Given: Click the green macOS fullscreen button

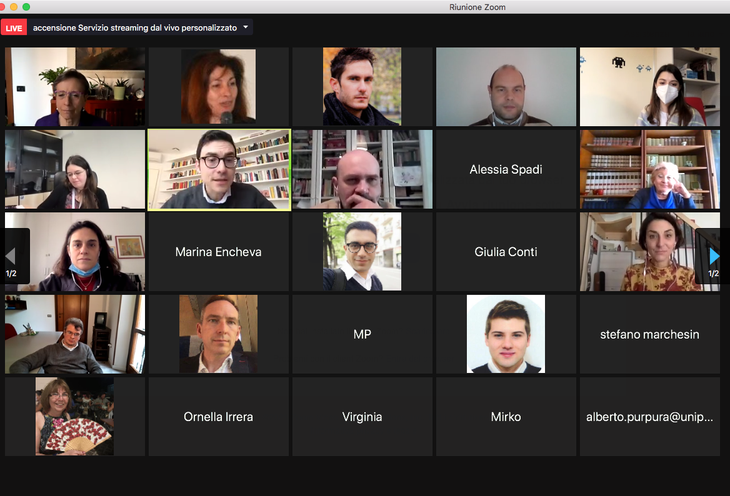Looking at the screenshot, I should pos(26,6).
